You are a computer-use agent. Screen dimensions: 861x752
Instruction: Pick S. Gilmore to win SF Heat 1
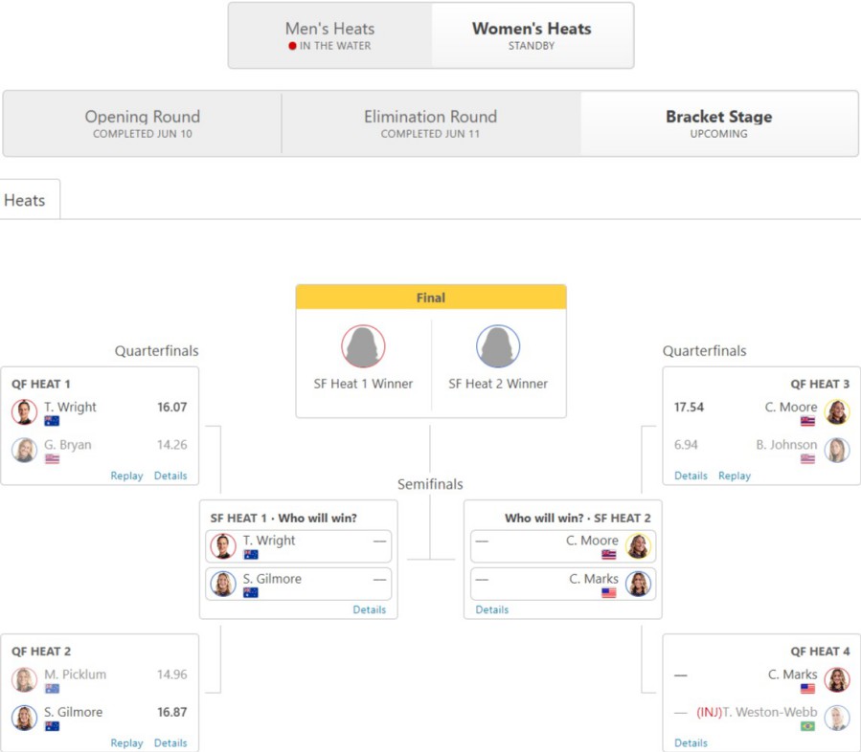298,585
